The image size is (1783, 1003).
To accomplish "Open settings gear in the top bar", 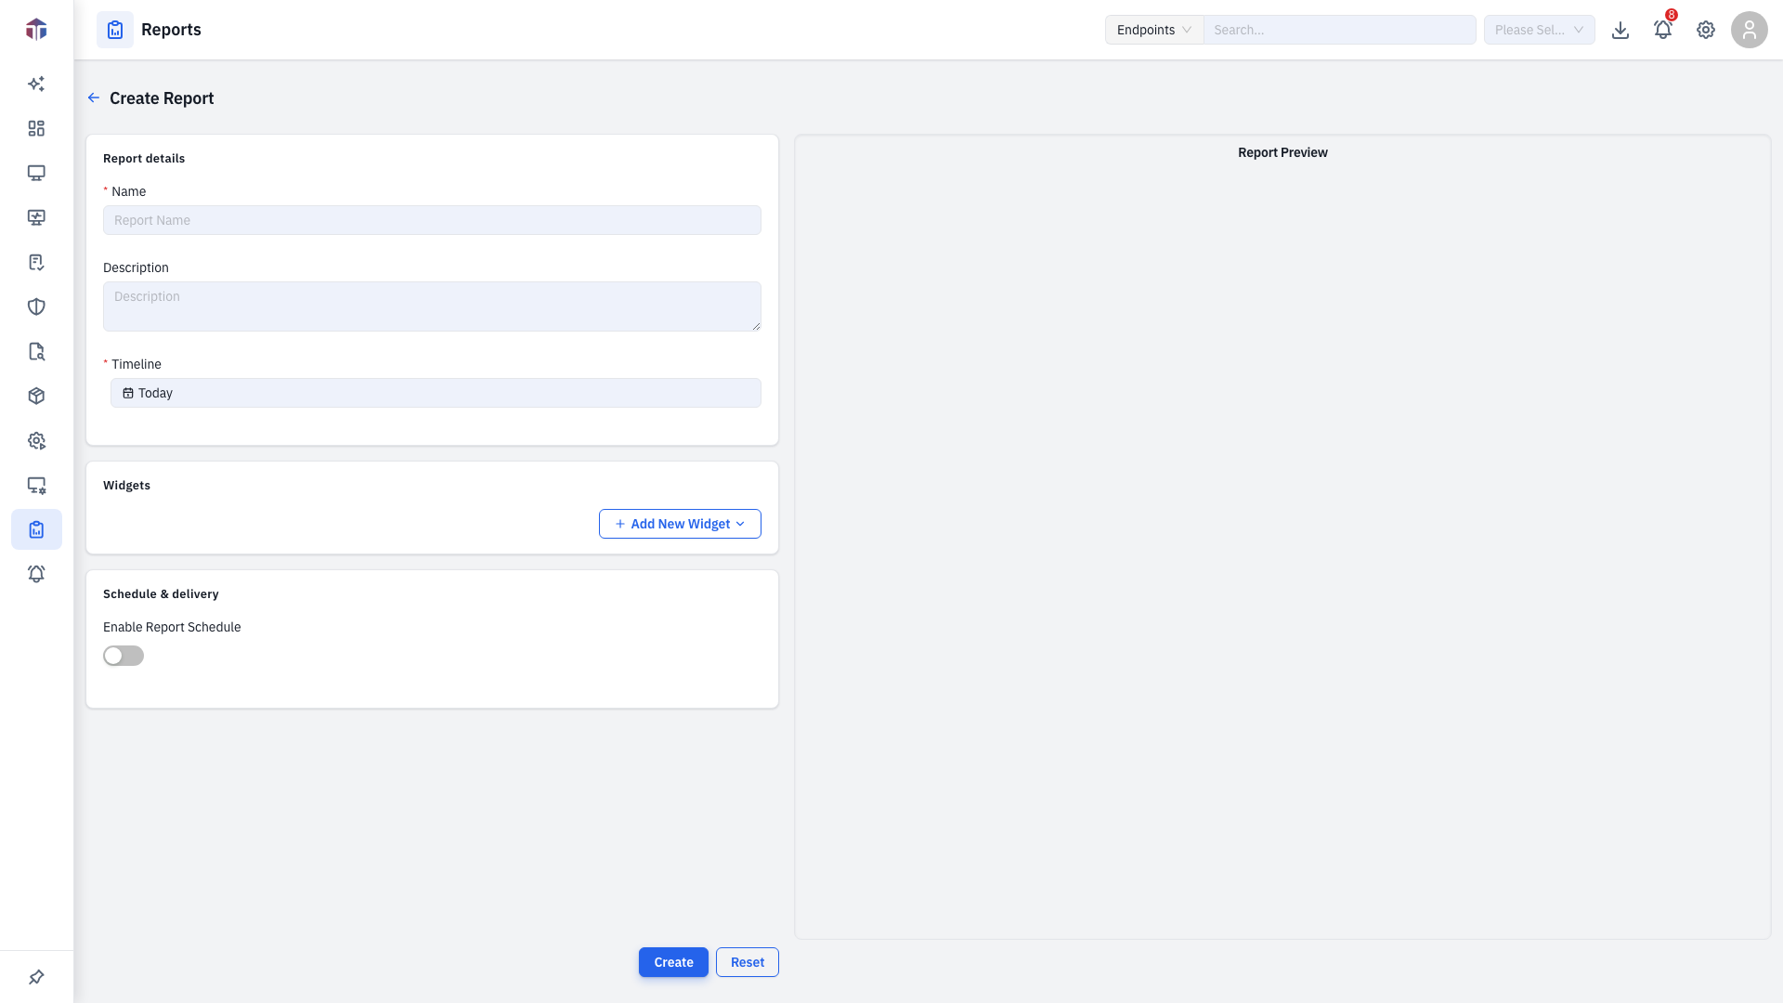I will (x=1706, y=30).
